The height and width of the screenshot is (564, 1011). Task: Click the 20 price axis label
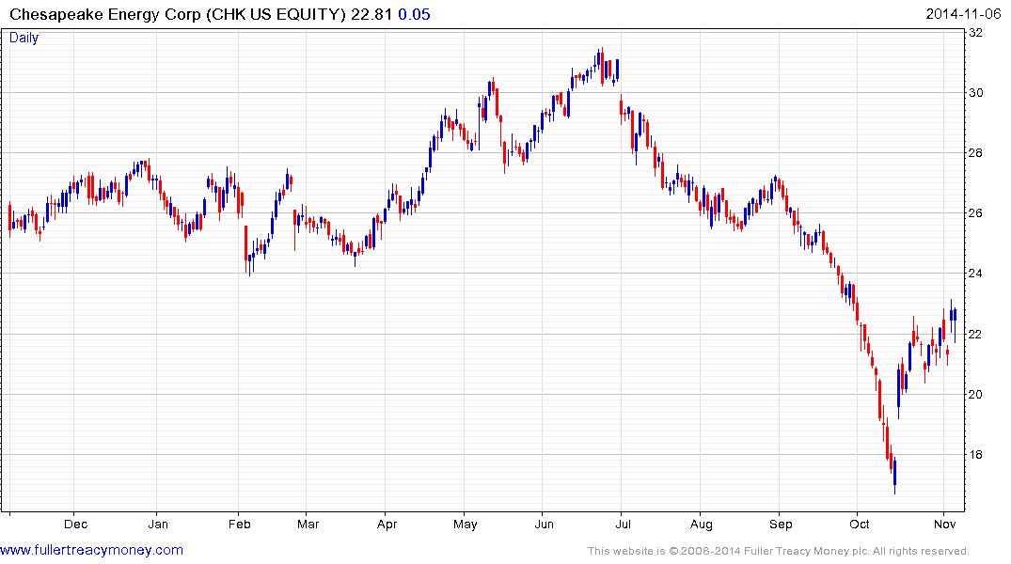pyautogui.click(x=976, y=395)
